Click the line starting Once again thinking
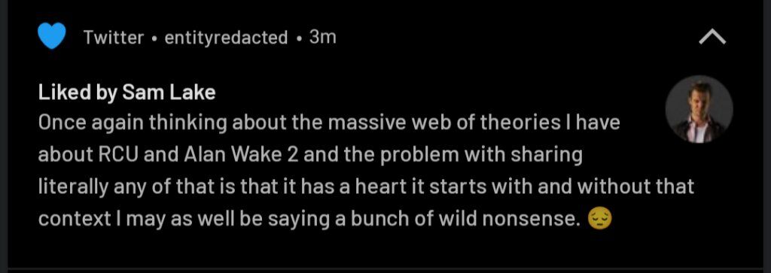This screenshot has height=273, width=771. point(329,123)
